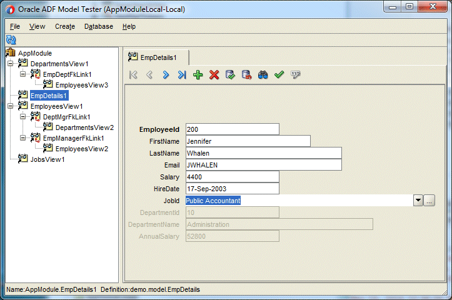Viewport: 452px width, 300px height.
Task: Click the Salary field showing 4400
Action: tap(233, 177)
